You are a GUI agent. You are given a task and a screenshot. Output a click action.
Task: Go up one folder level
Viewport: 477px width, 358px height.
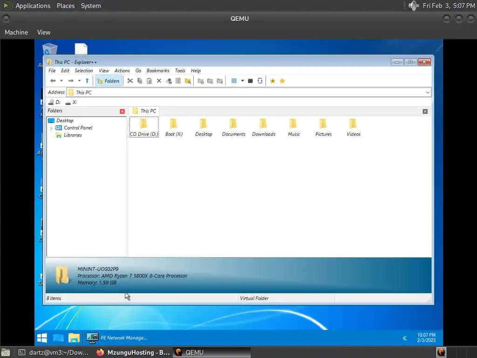(x=87, y=81)
